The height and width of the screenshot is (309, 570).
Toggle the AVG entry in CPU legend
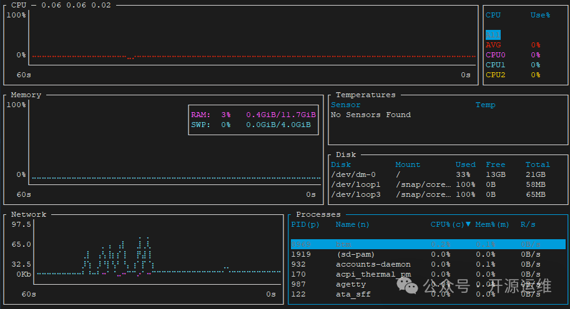coord(493,45)
